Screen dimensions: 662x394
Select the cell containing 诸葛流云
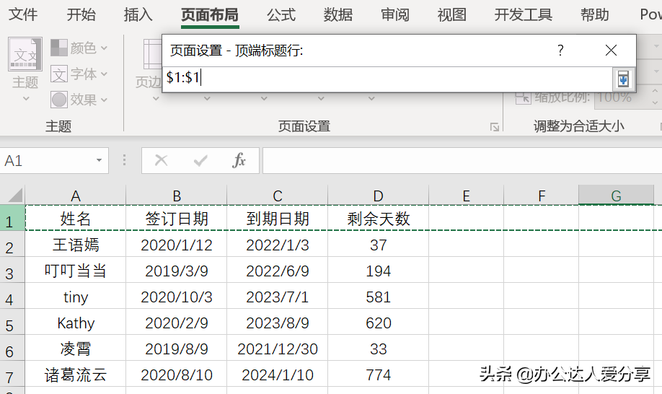[76, 375]
